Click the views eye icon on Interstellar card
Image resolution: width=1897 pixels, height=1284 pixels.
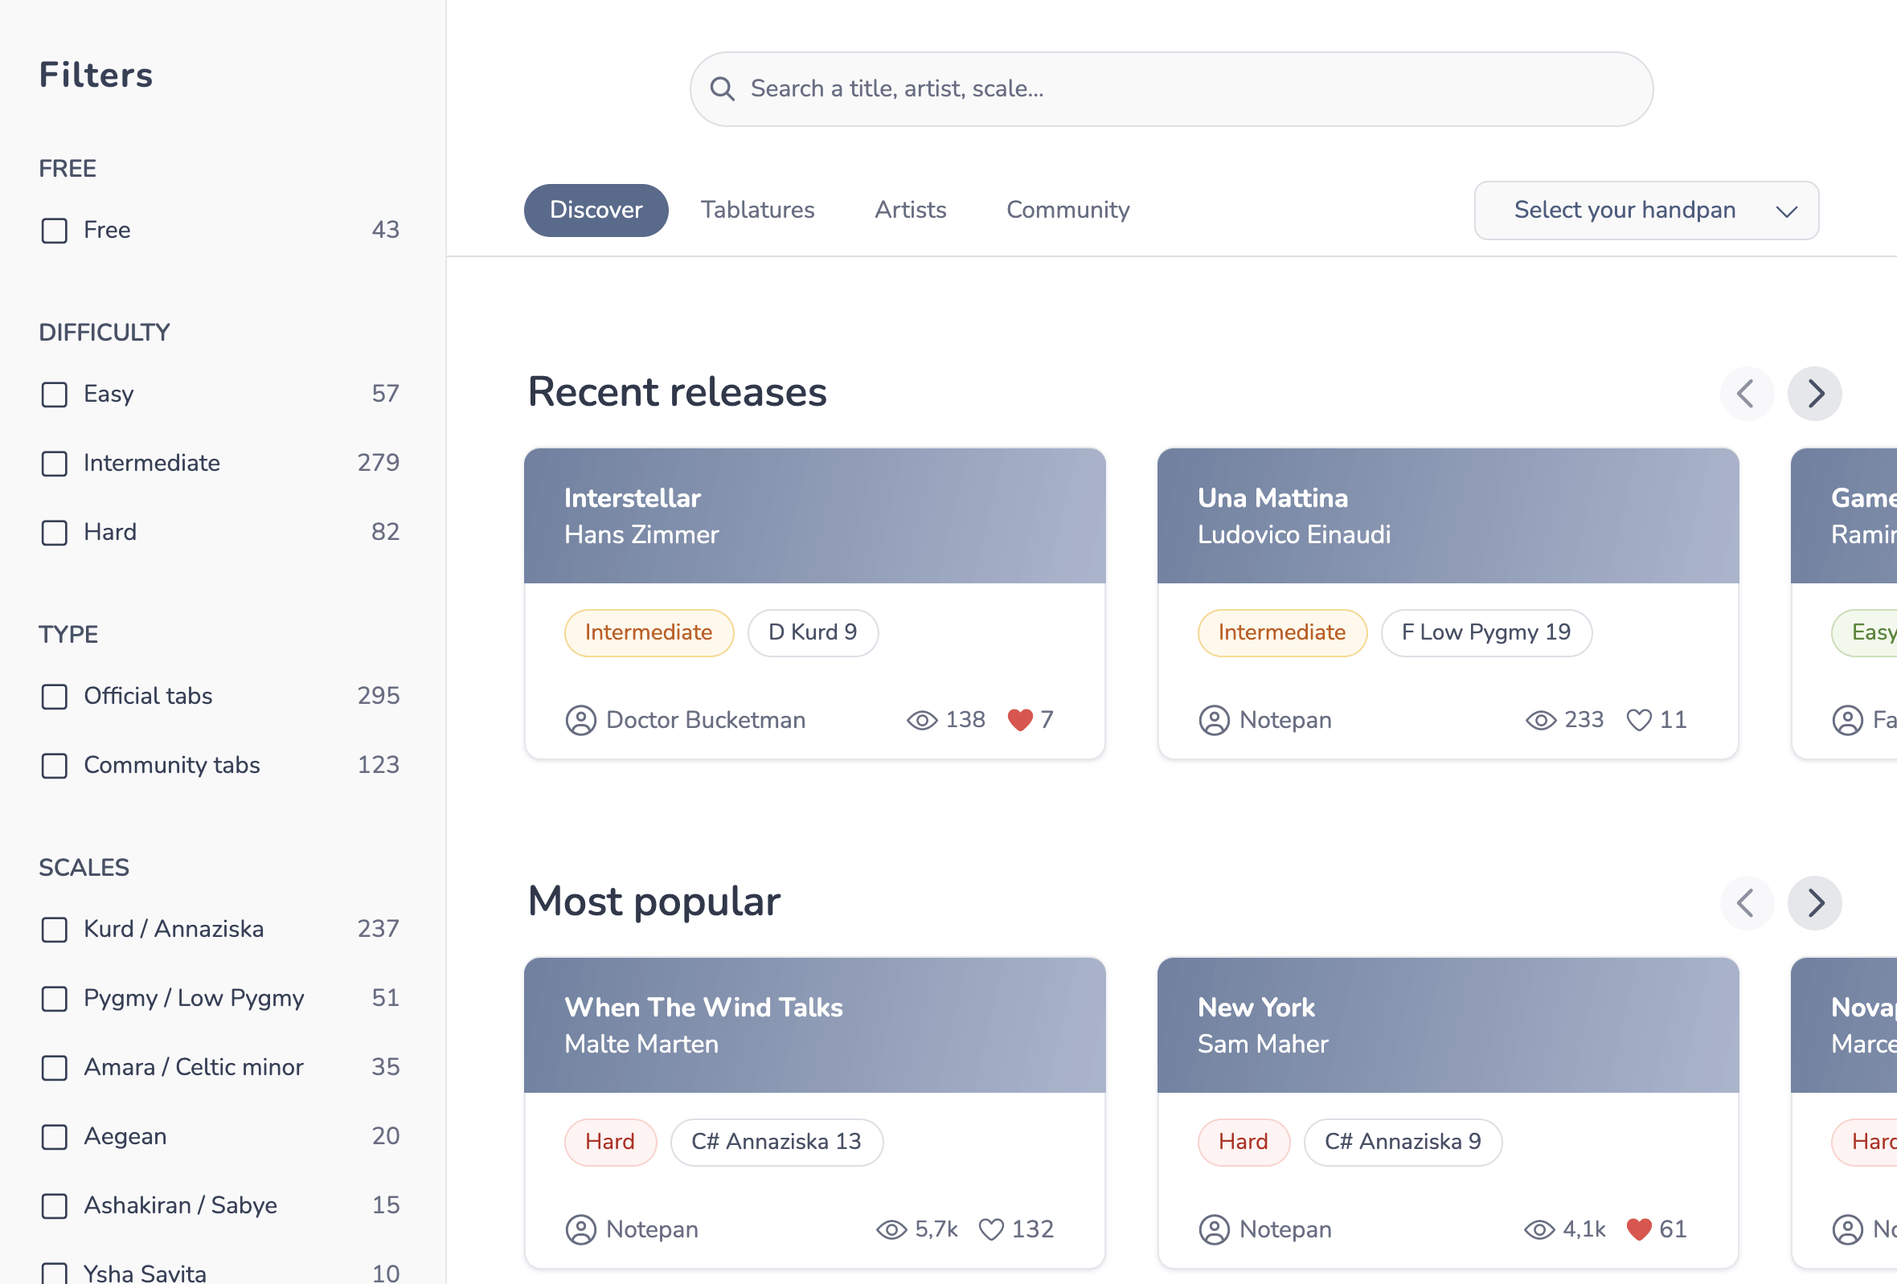[x=923, y=720]
